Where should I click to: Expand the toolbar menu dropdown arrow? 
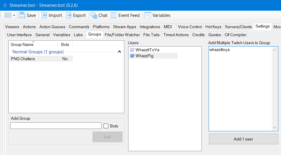[14, 15]
